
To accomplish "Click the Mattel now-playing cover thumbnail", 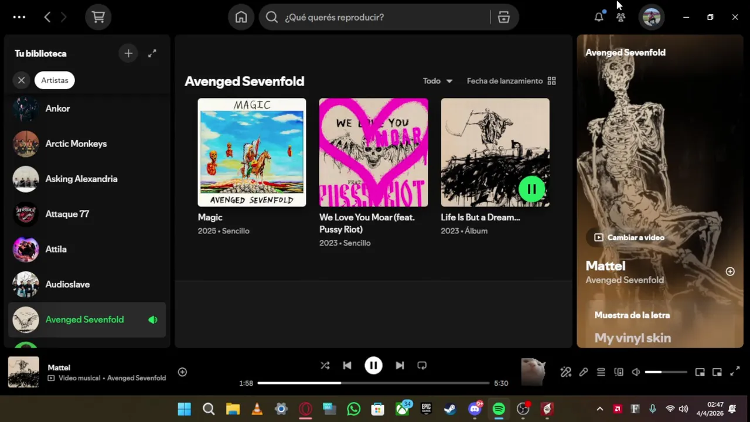I will tap(23, 372).
